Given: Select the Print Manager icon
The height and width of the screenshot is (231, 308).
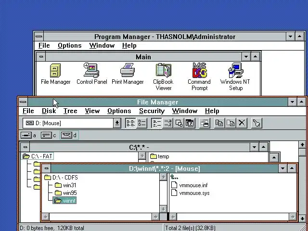Looking at the screenshot, I should 128,74.
